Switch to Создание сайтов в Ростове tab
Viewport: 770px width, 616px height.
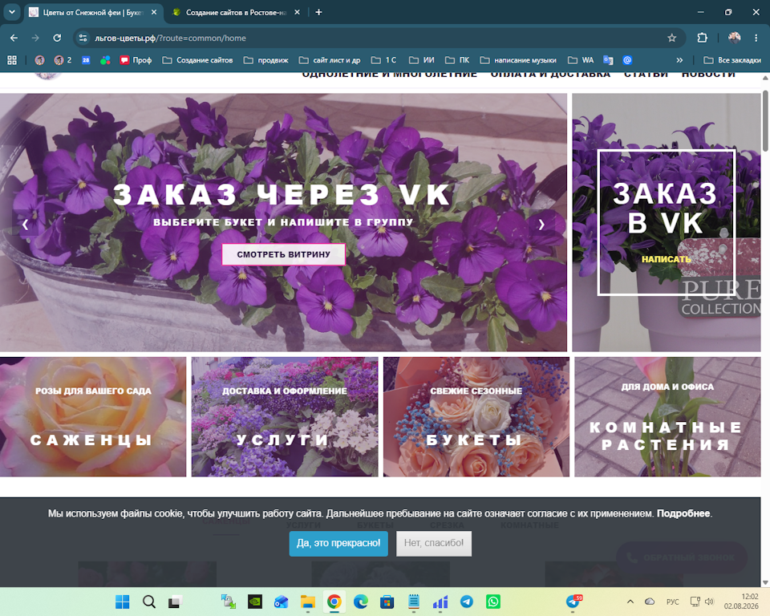[x=236, y=12]
